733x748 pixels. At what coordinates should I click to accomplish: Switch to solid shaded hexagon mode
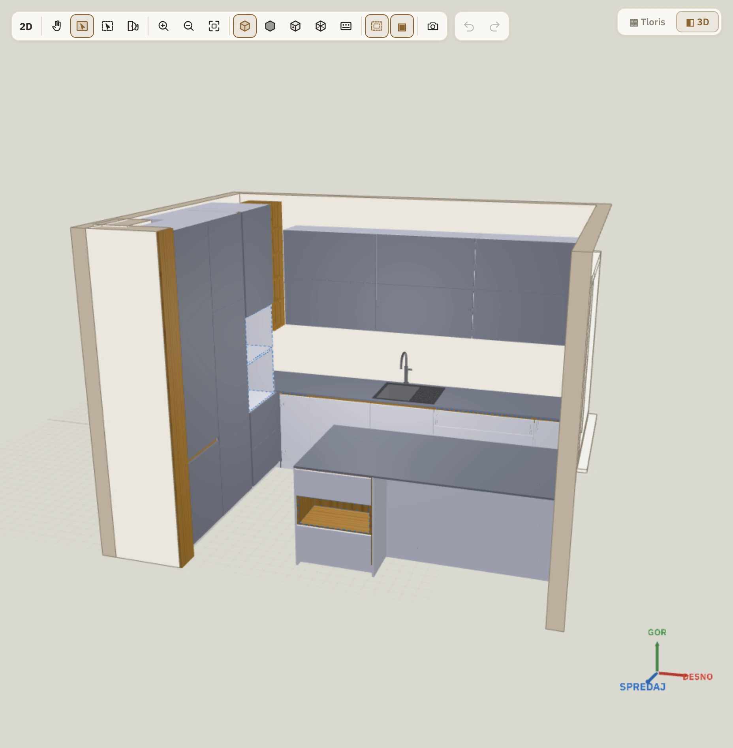[270, 26]
